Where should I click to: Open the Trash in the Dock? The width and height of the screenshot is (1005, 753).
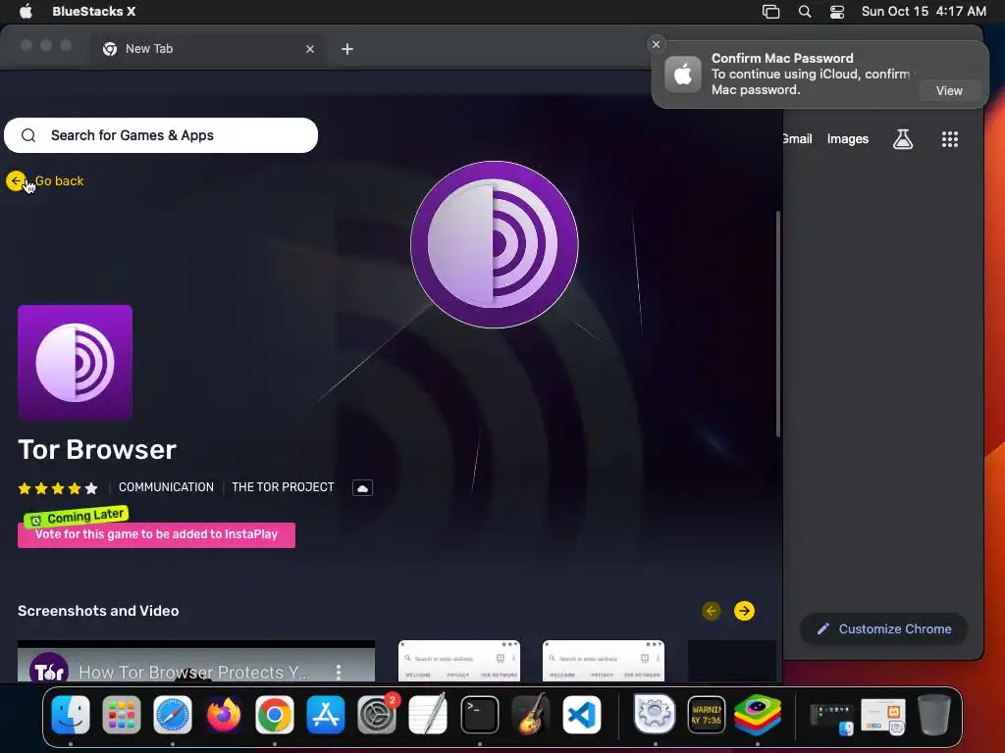tap(934, 715)
